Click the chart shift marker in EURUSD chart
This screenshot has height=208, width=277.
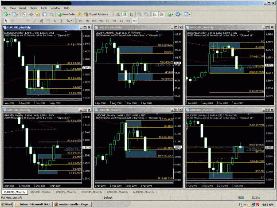66,31
